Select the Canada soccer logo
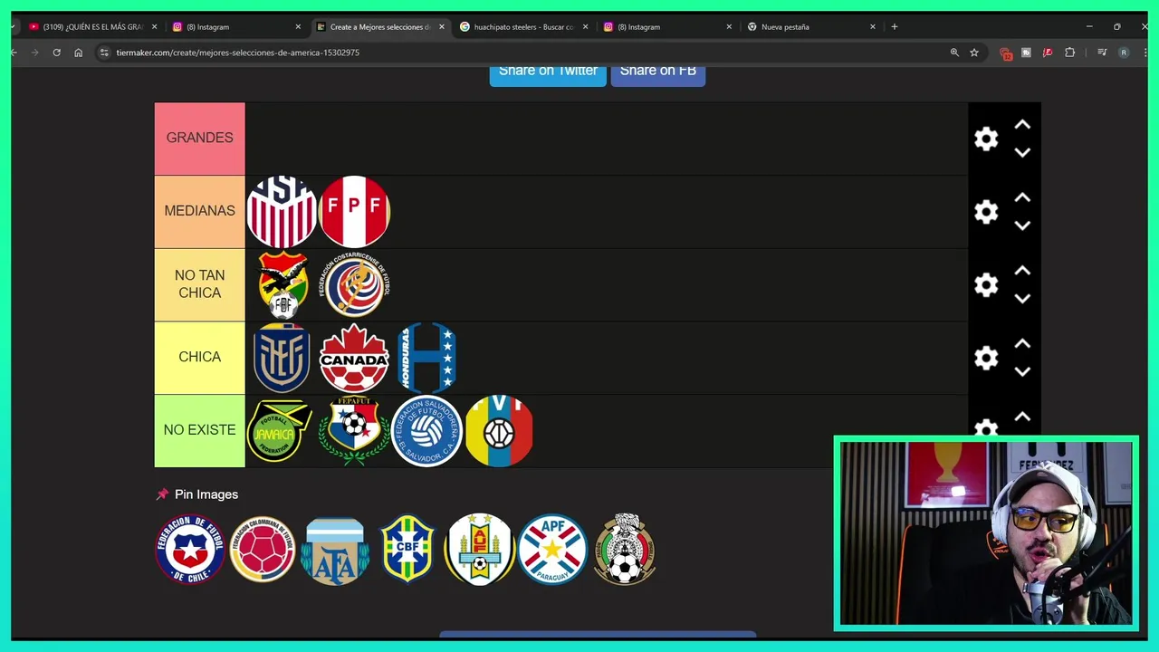The height and width of the screenshot is (652, 1159). click(x=354, y=358)
